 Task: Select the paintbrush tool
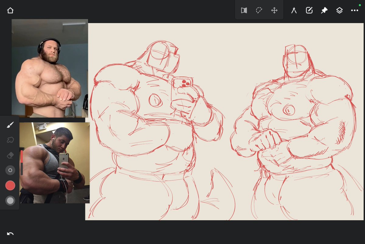point(10,125)
